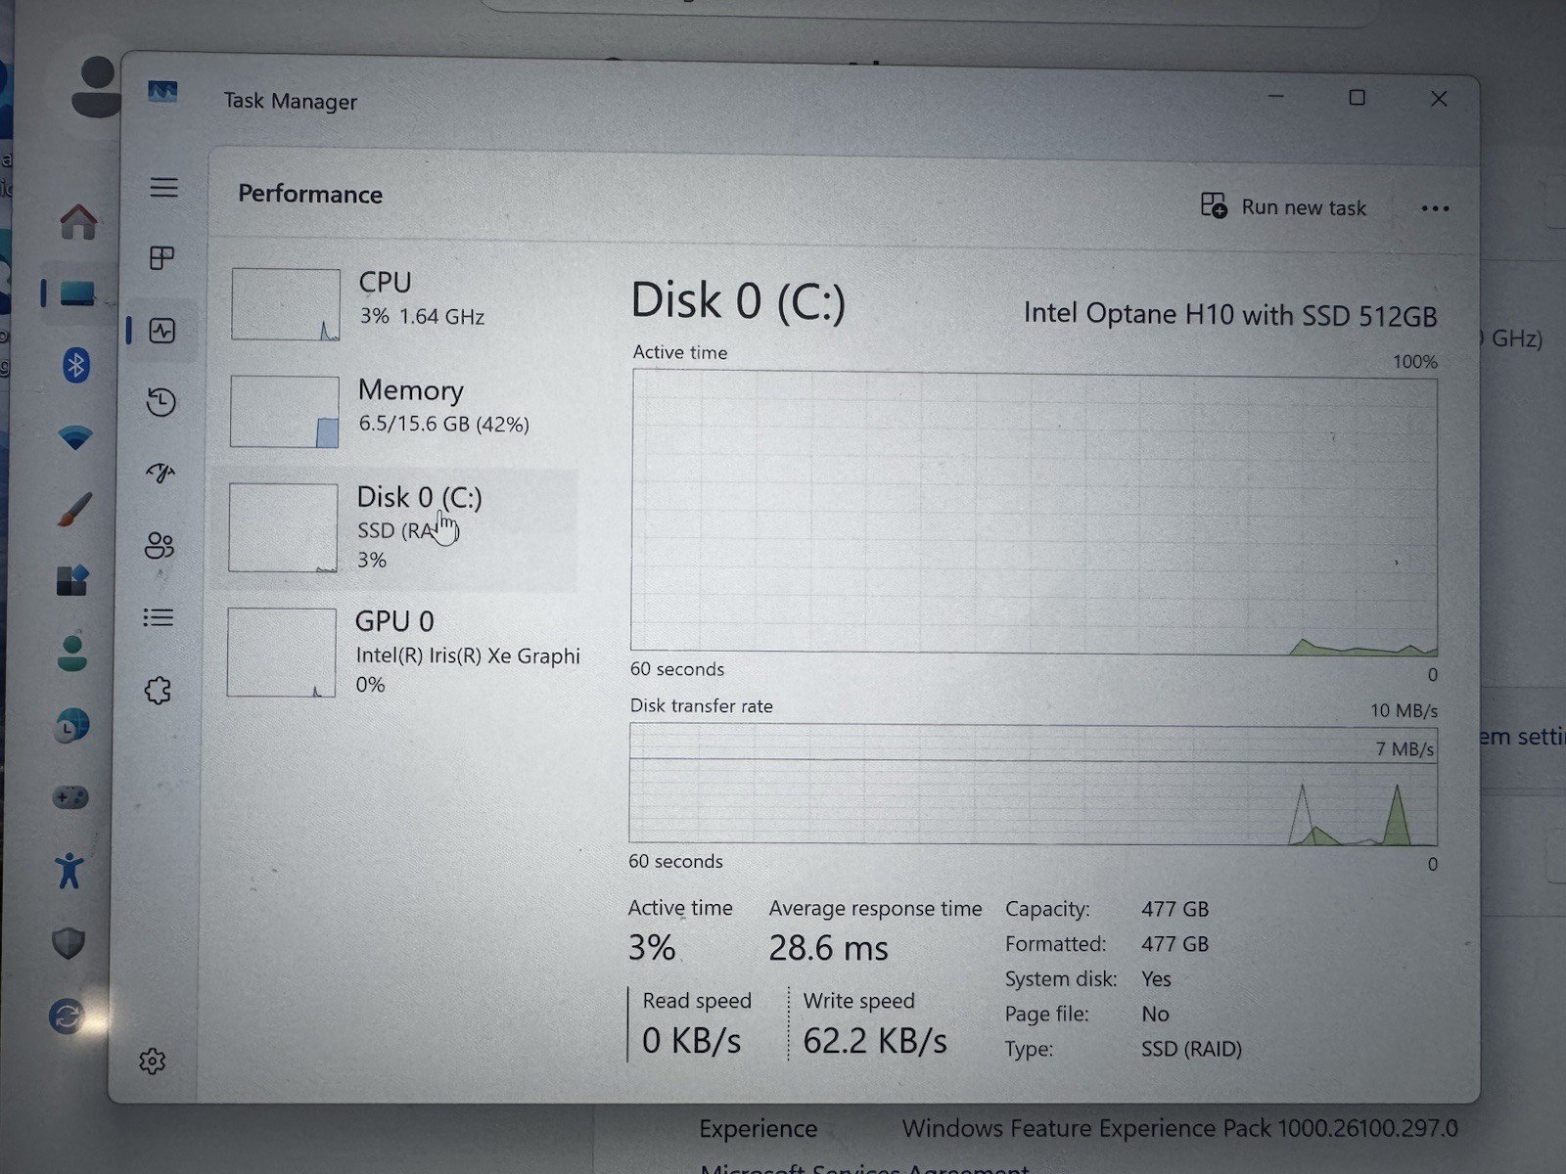This screenshot has width=1566, height=1174.
Task: Open the Accounts person icon in Settings sidebar
Action: pyautogui.click(x=71, y=653)
